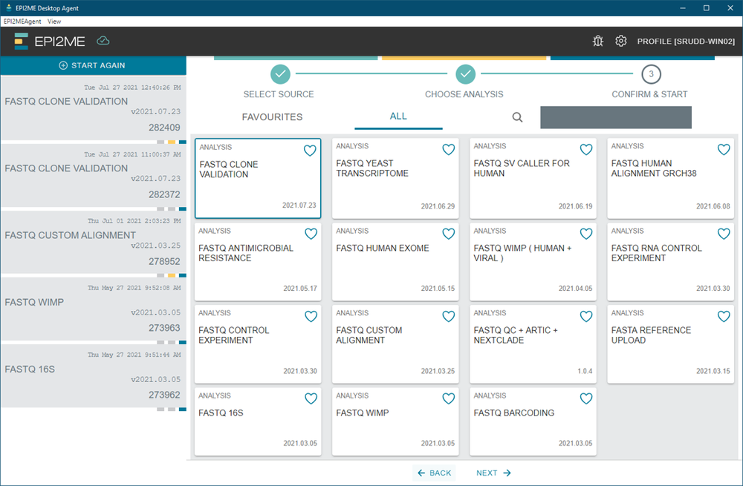This screenshot has width=743, height=486.
Task: Select the FASTQ Human Exome card
Action: [395, 262]
